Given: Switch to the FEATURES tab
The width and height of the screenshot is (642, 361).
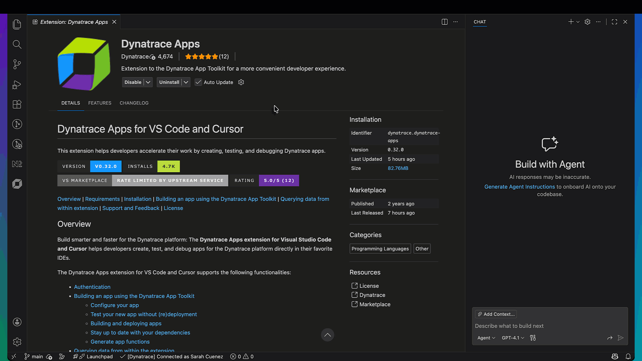Looking at the screenshot, I should [x=100, y=103].
